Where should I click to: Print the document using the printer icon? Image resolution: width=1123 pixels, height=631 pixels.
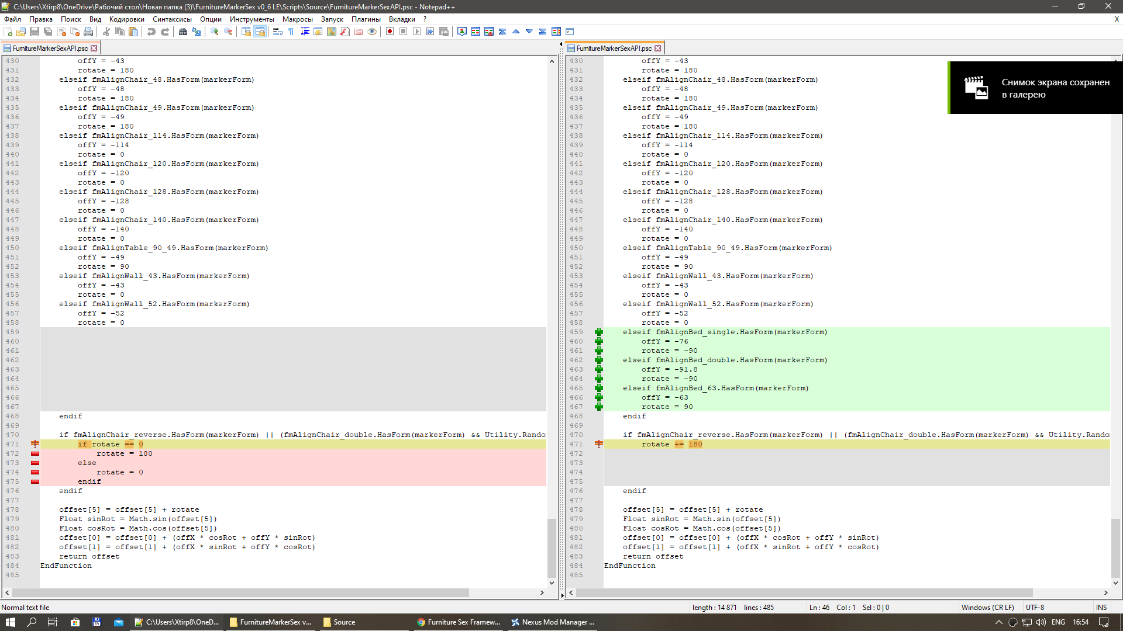[x=88, y=32]
